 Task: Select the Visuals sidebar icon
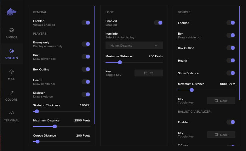pos(12,51)
